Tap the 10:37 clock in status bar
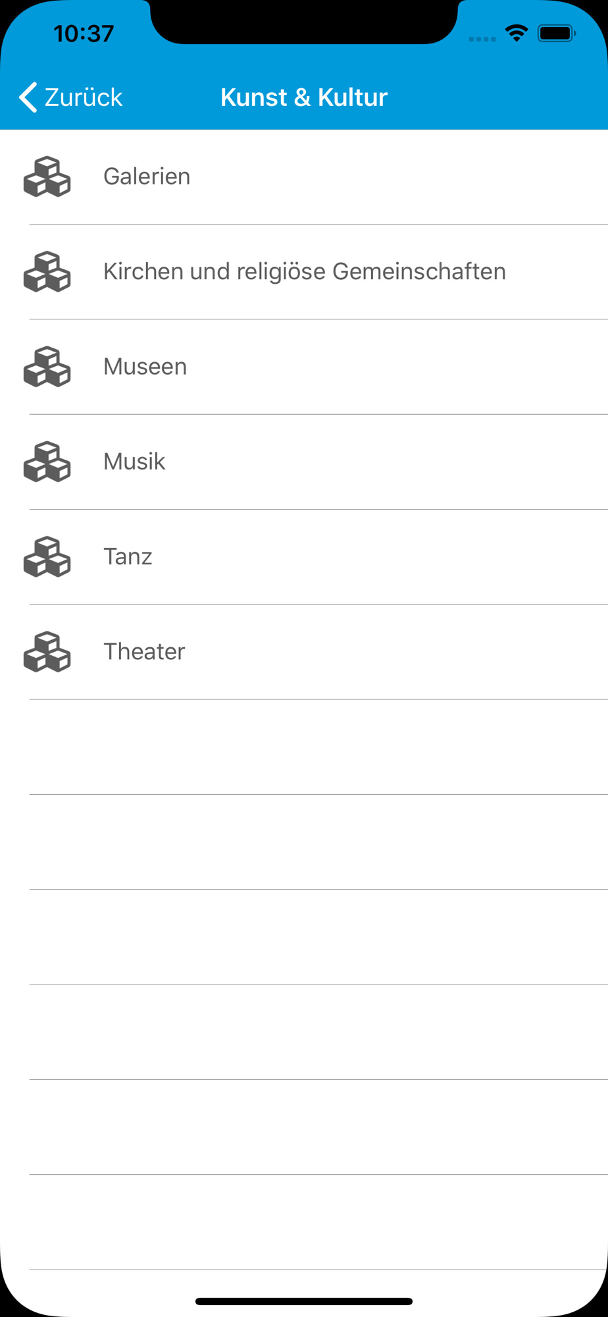This screenshot has height=1317, width=608. point(84,34)
